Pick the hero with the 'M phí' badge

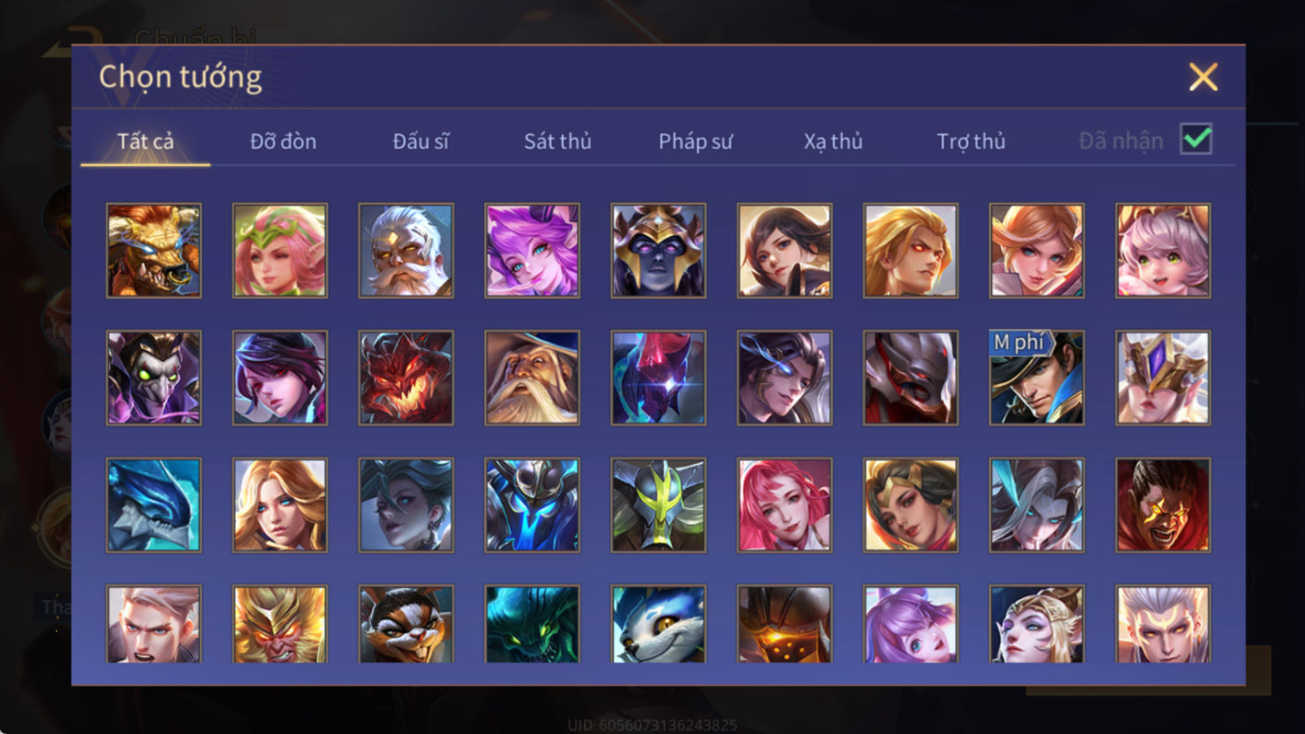[x=1037, y=378]
